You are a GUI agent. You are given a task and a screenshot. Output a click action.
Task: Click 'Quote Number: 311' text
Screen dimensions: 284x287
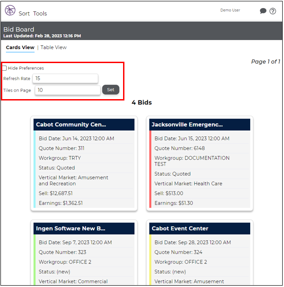(61, 148)
